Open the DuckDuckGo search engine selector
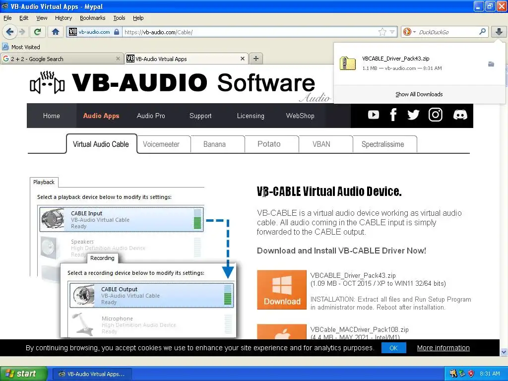This screenshot has height=381, width=508. pyautogui.click(x=409, y=32)
